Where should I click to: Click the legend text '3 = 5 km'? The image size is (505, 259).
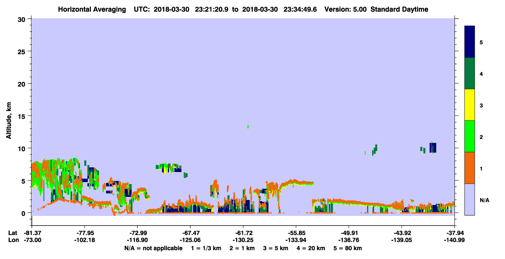(277, 248)
